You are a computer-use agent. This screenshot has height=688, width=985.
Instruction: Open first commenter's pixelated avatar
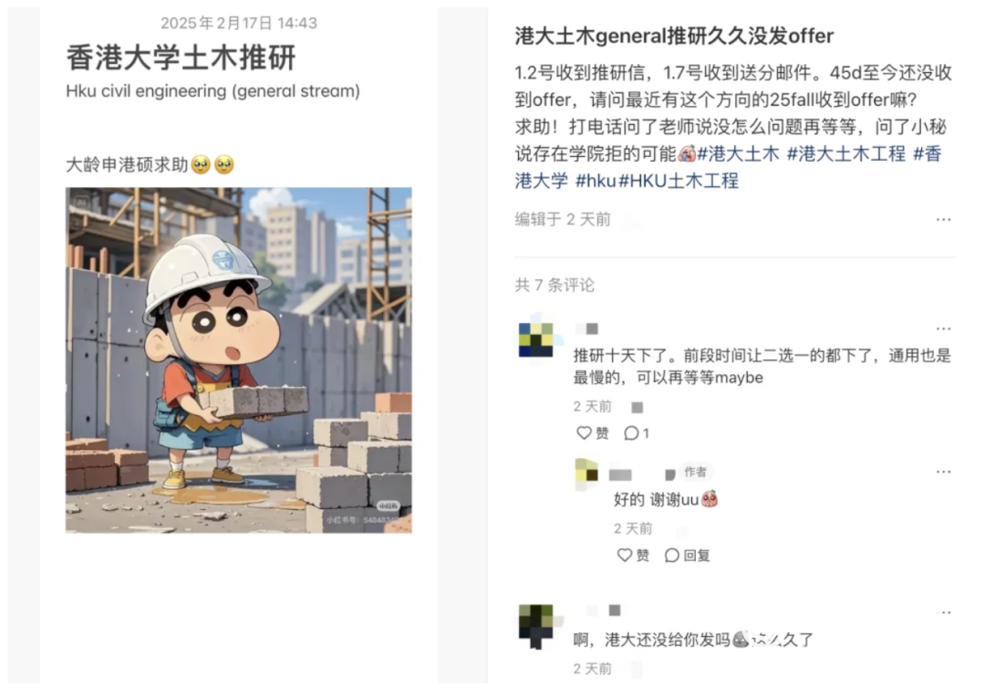point(536,340)
